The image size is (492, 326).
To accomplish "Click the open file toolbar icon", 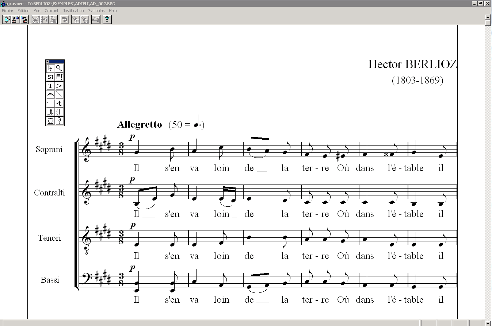I will [15, 19].
